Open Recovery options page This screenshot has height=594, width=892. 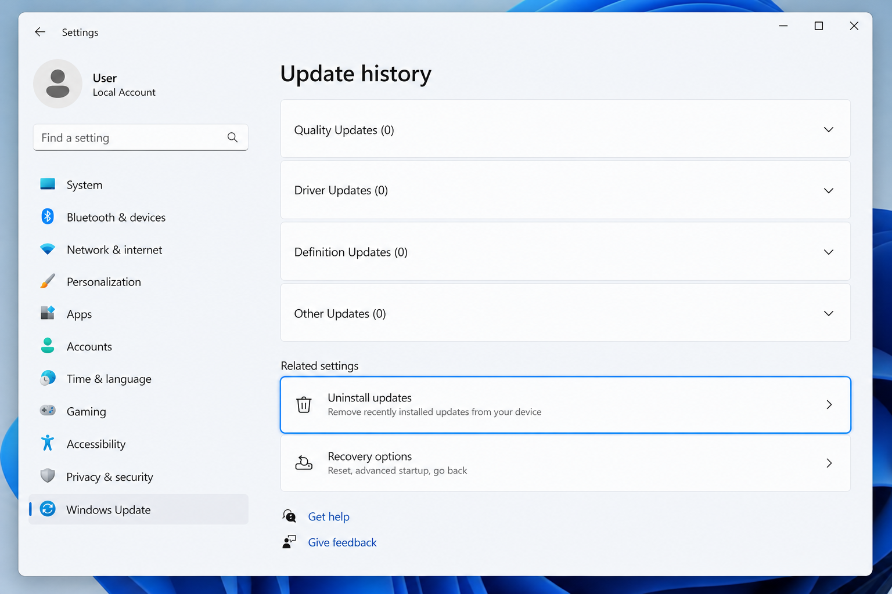click(x=566, y=463)
